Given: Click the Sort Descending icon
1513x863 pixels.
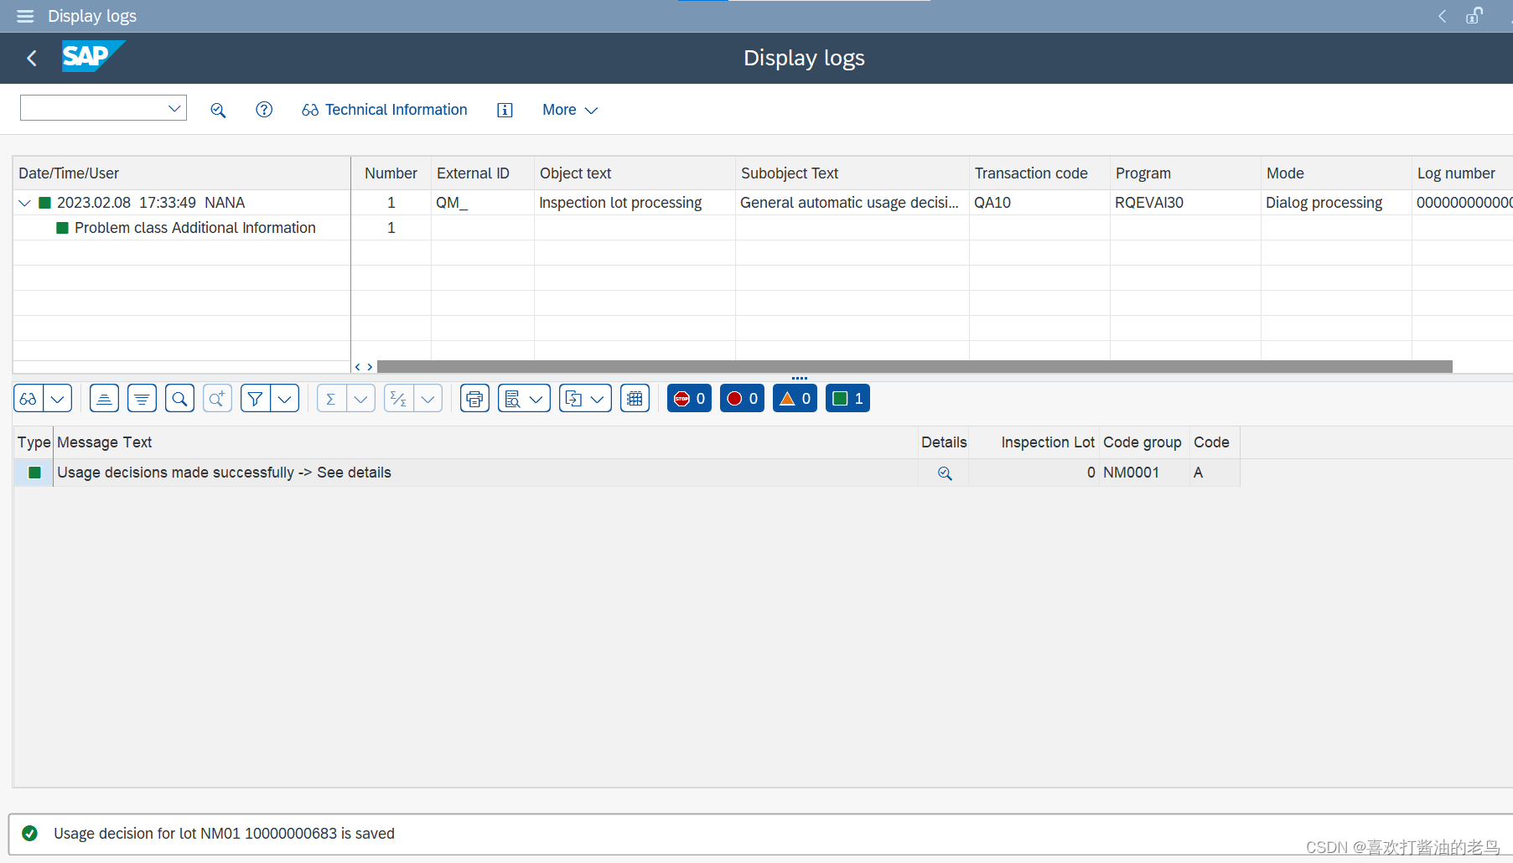Looking at the screenshot, I should coord(142,398).
